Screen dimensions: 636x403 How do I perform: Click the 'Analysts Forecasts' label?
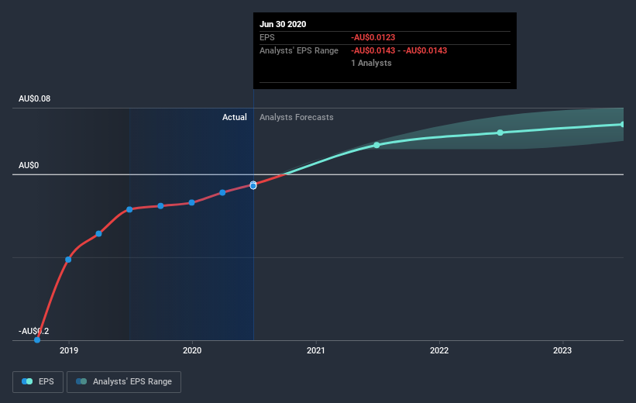[x=297, y=117]
